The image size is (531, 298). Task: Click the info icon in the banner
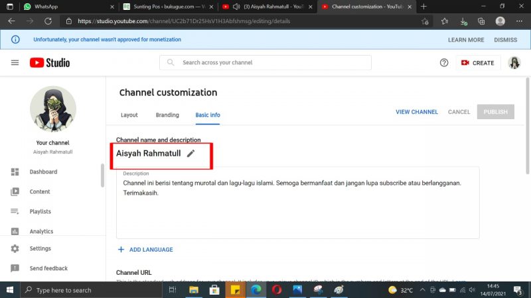[15, 40]
